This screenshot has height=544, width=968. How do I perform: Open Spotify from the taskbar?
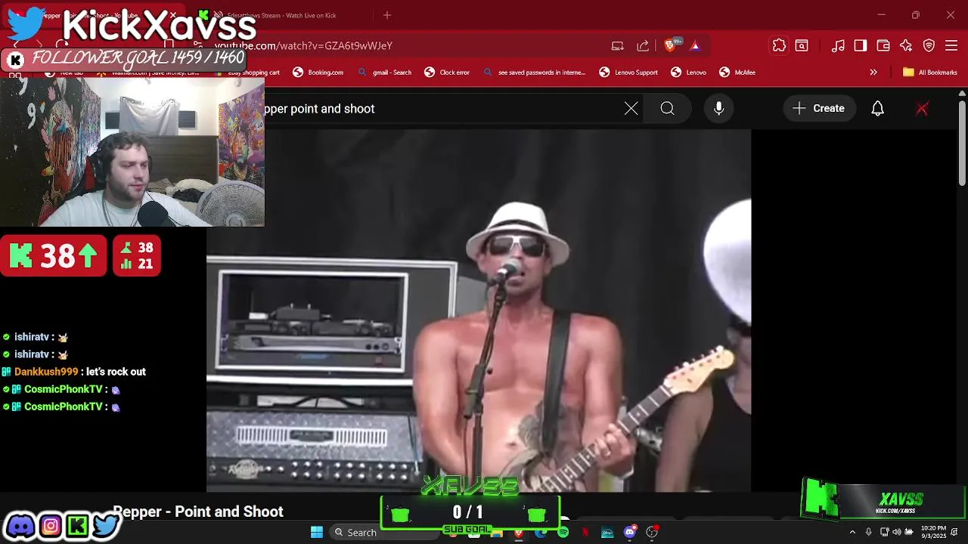tap(563, 532)
